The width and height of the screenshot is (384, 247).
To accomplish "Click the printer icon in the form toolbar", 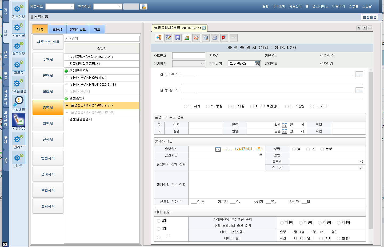I will coord(215,38).
